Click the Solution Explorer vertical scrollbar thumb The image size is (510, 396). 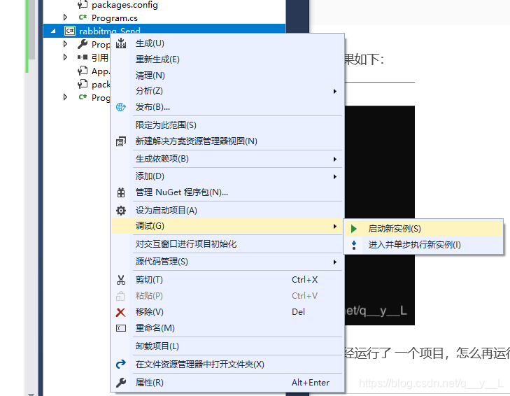tap(31, 30)
